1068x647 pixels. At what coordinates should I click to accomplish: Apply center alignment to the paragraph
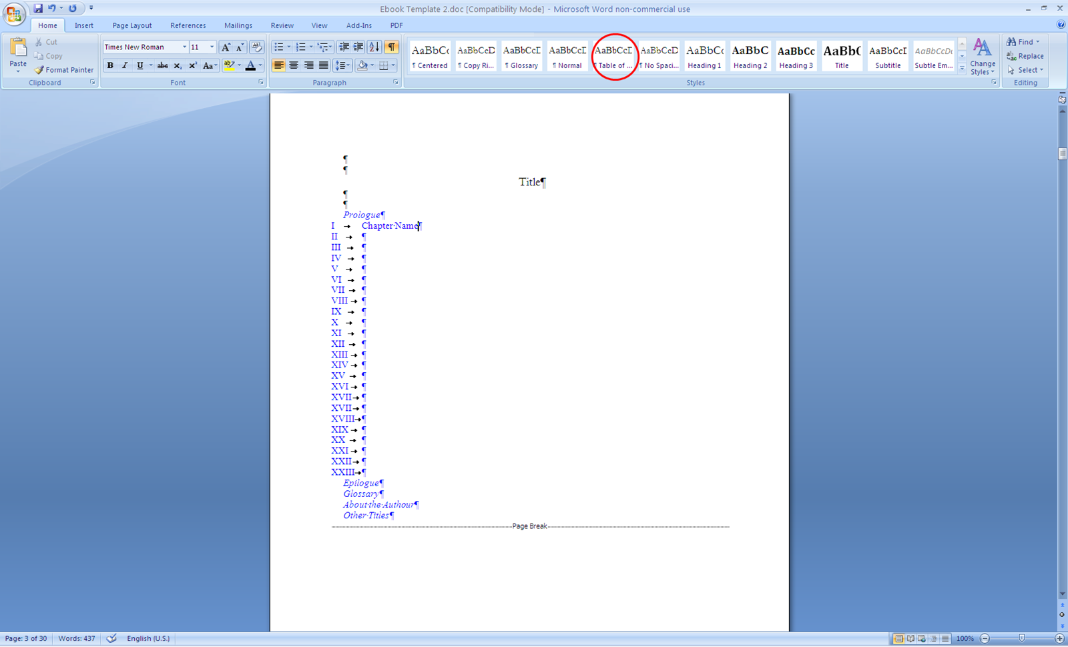294,65
